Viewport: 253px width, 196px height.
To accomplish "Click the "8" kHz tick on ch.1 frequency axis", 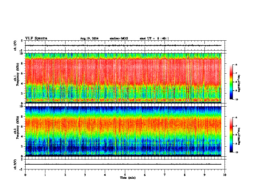I will [22, 63].
